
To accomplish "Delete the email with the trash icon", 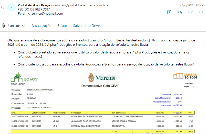I will point(169,12).
